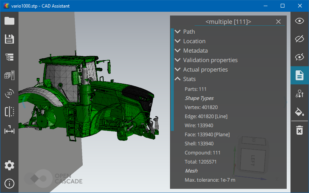Select the measure distance tool
Screen dimensions: 309x193
[9, 131]
